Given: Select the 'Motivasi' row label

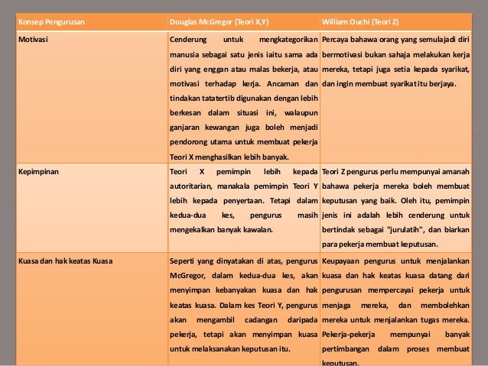Looking at the screenshot, I should click(x=33, y=40).
